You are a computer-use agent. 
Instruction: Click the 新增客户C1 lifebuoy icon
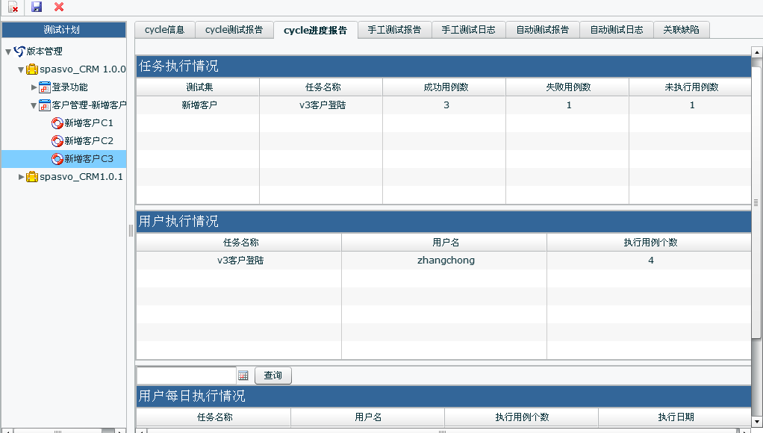pyautogui.click(x=57, y=123)
